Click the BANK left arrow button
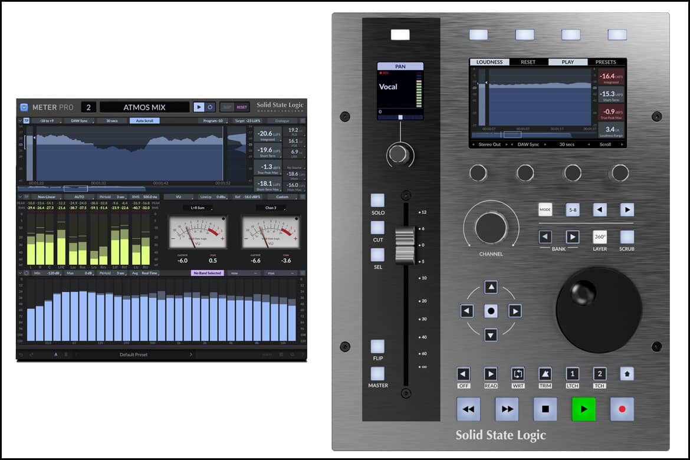Image resolution: width=690 pixels, height=460 pixels. tap(546, 237)
